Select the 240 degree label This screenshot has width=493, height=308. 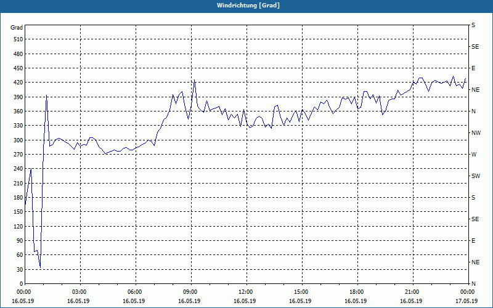(x=18, y=169)
